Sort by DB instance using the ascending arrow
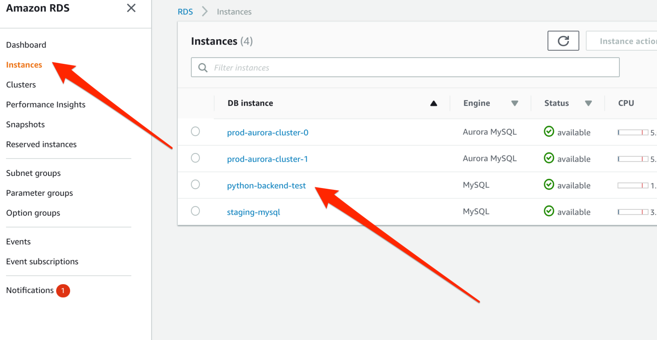 pos(434,103)
